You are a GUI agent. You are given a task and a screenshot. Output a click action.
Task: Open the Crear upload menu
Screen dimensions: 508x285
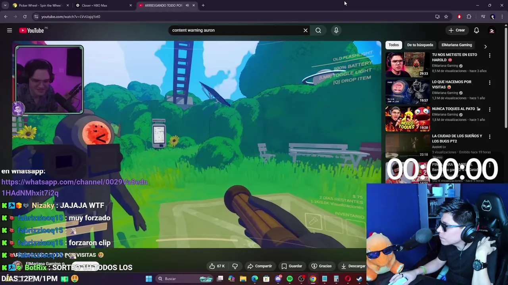coord(456,30)
